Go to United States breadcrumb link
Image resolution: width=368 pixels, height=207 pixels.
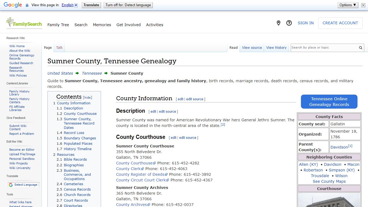(60, 73)
